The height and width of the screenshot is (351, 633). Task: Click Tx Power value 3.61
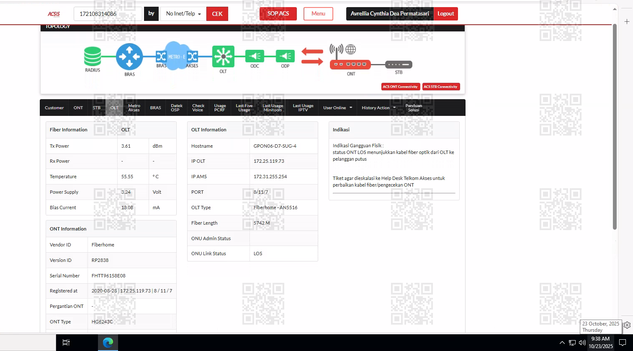pos(126,146)
